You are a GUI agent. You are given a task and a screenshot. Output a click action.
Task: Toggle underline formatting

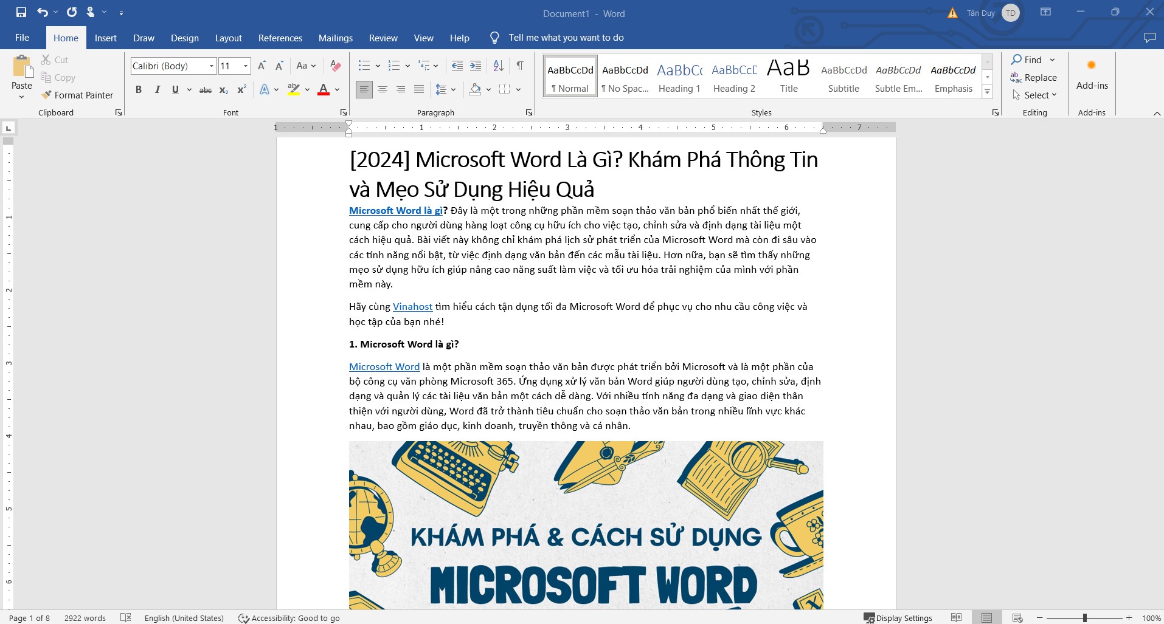[175, 90]
